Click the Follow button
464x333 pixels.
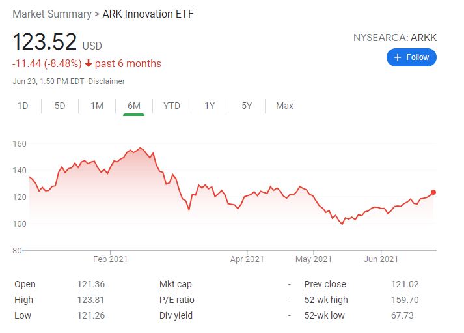[411, 57]
